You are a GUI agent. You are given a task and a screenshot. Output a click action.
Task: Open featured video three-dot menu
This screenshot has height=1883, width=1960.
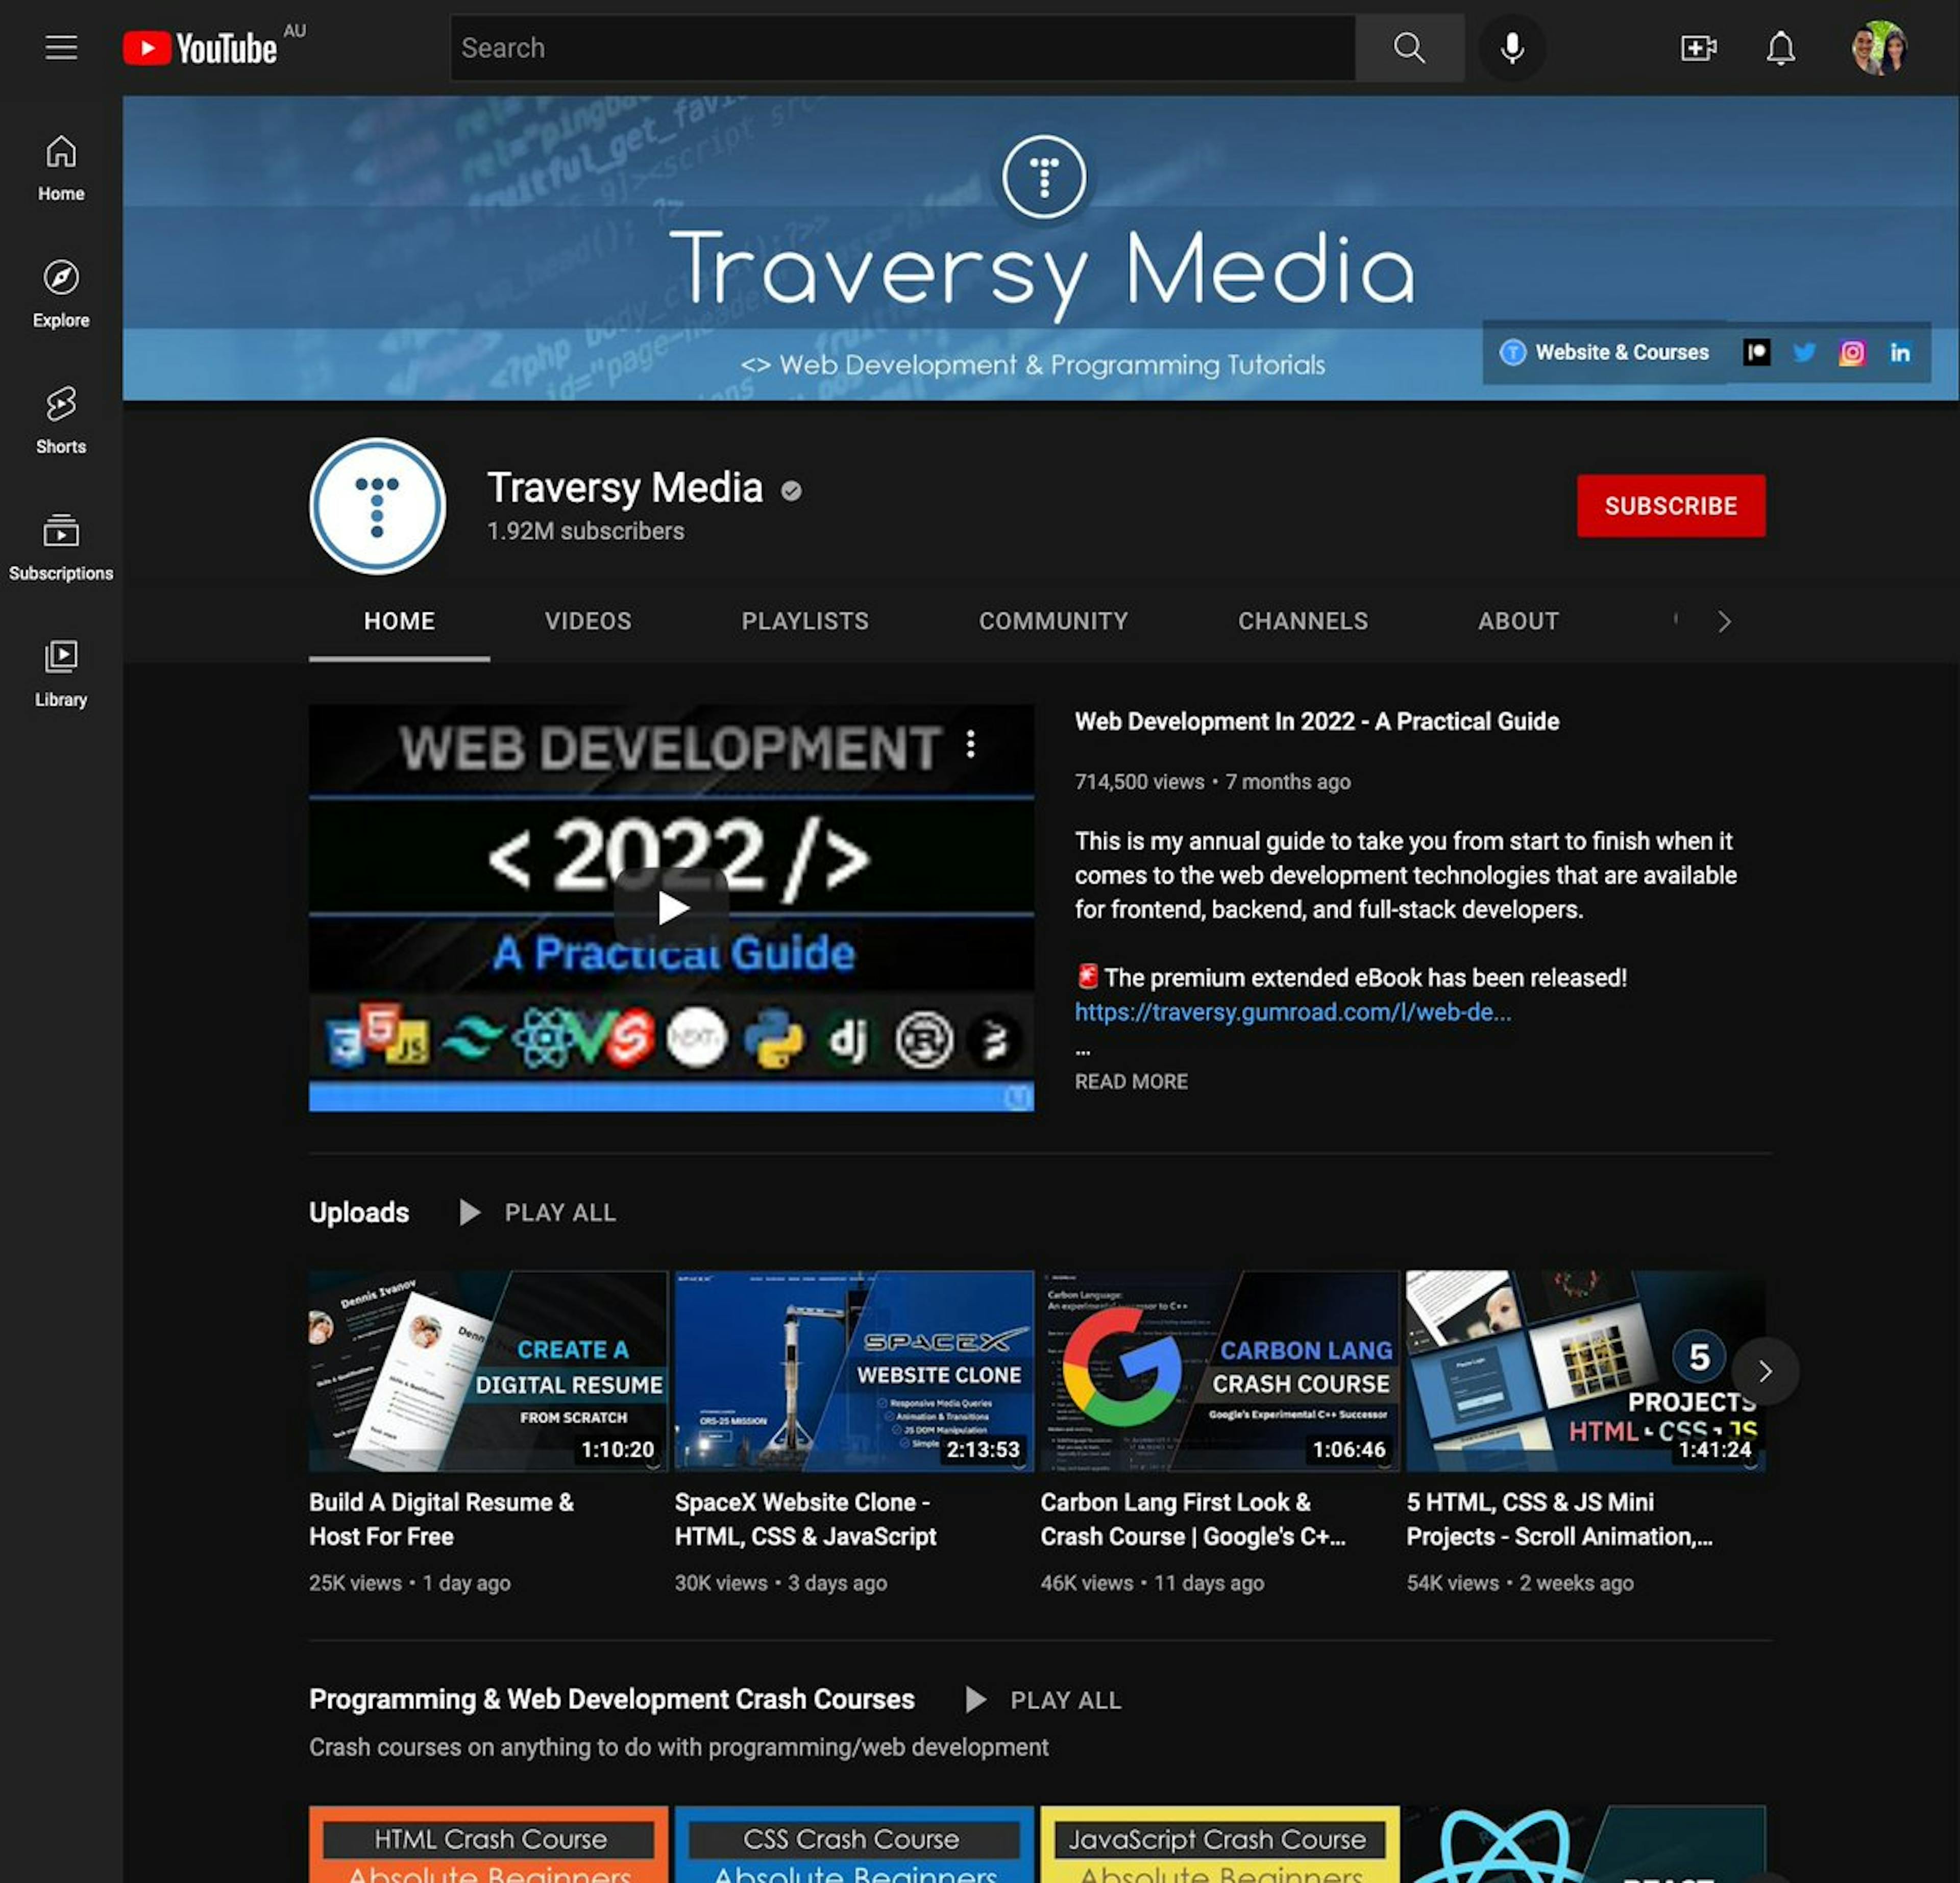[x=970, y=743]
